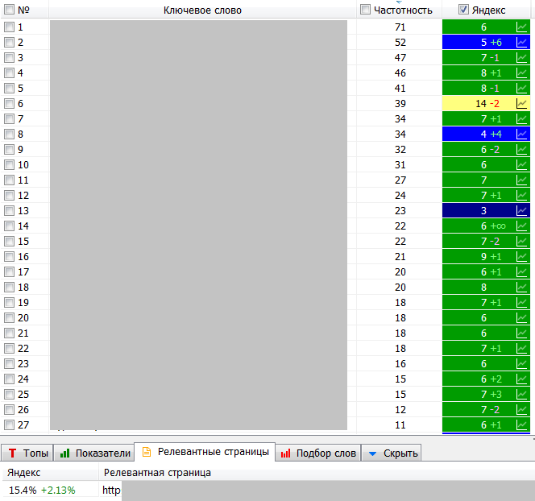
Task: Click position cell 9 +1 in row 16
Action: pos(486,256)
